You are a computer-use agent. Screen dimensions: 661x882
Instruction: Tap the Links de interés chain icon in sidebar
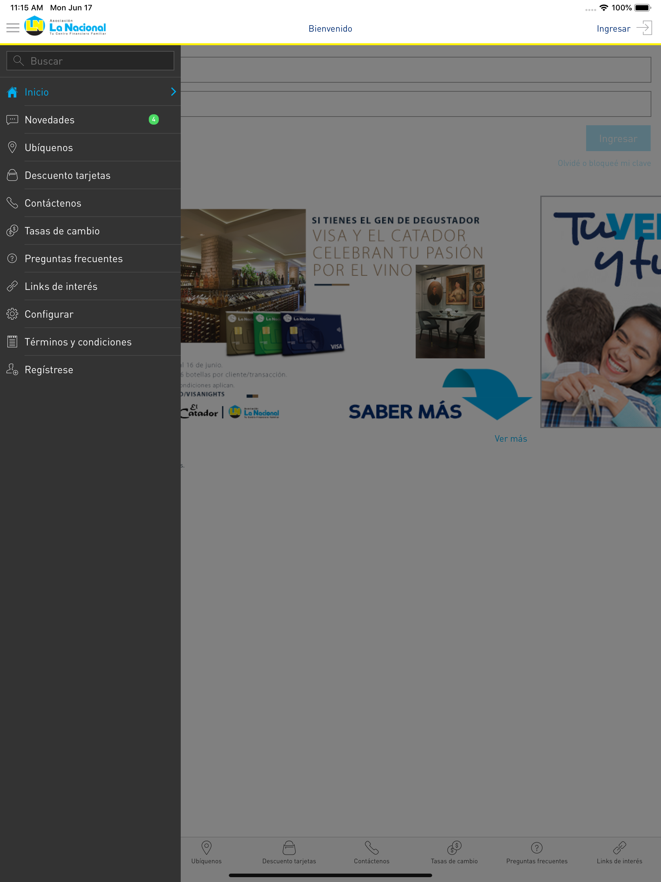click(12, 286)
